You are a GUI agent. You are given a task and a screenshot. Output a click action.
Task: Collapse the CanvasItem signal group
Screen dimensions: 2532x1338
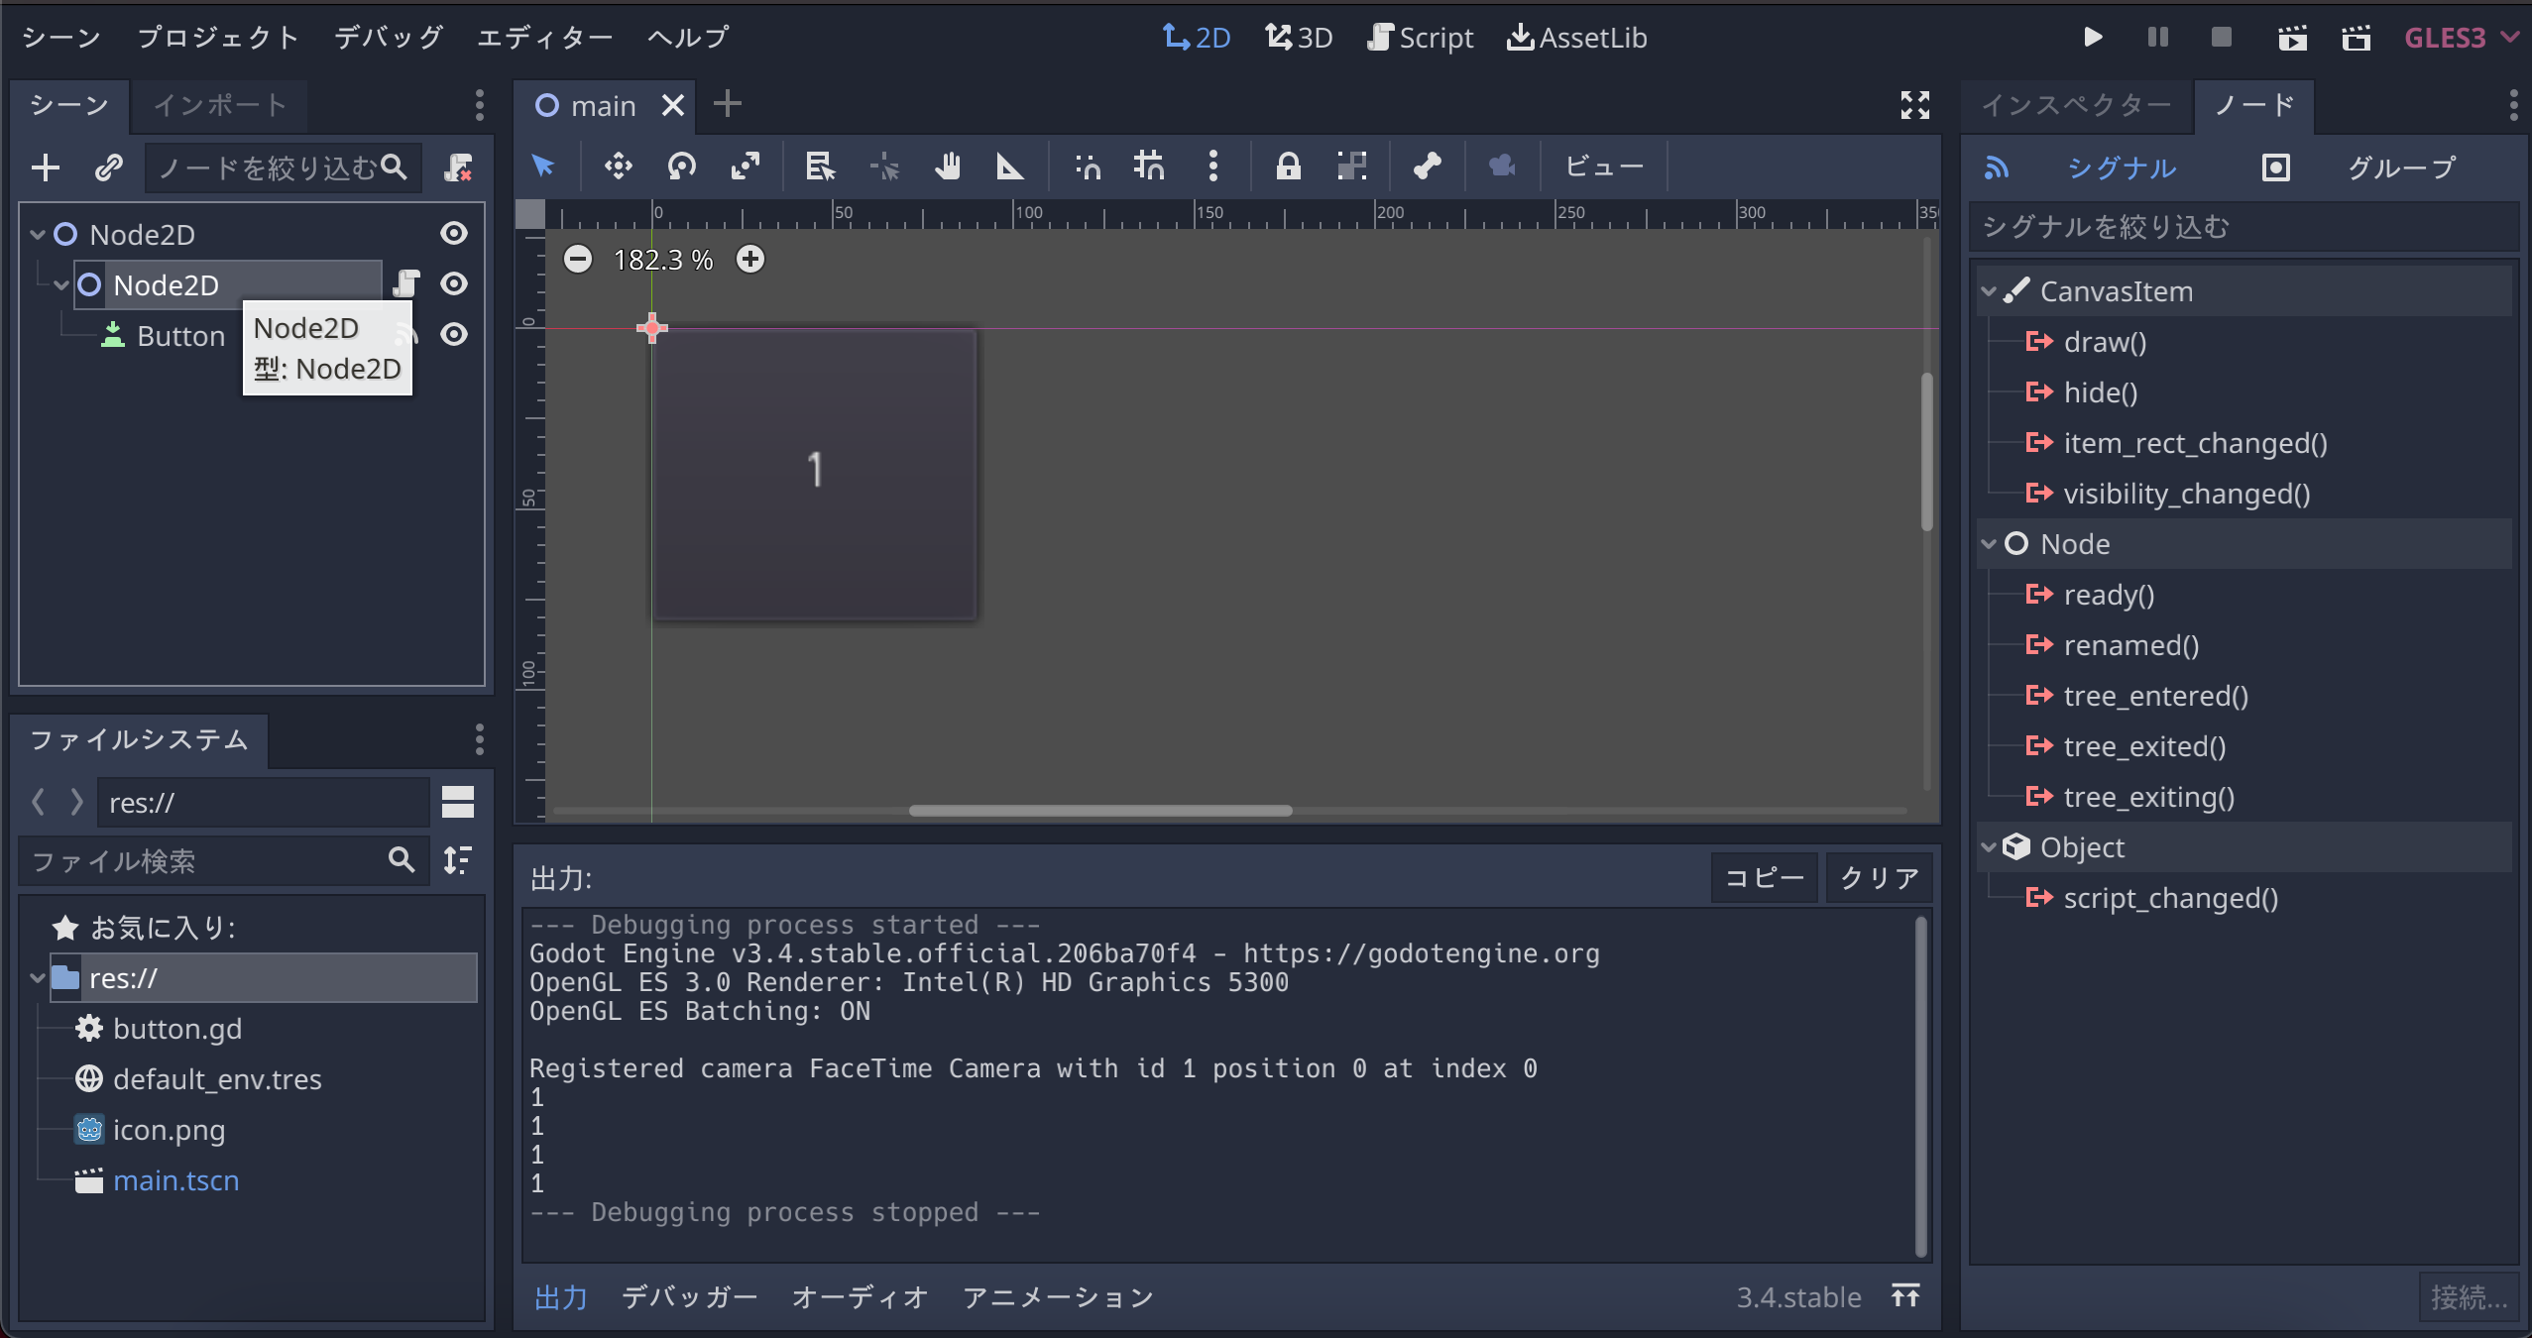1989,291
